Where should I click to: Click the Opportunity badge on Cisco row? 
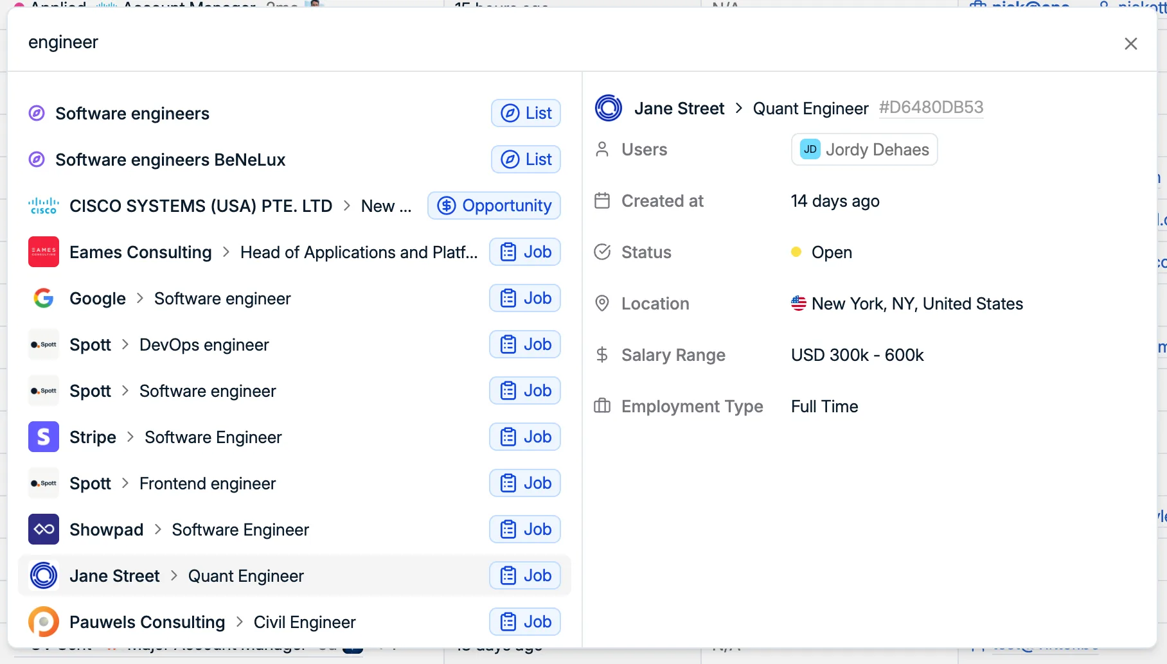(x=494, y=206)
